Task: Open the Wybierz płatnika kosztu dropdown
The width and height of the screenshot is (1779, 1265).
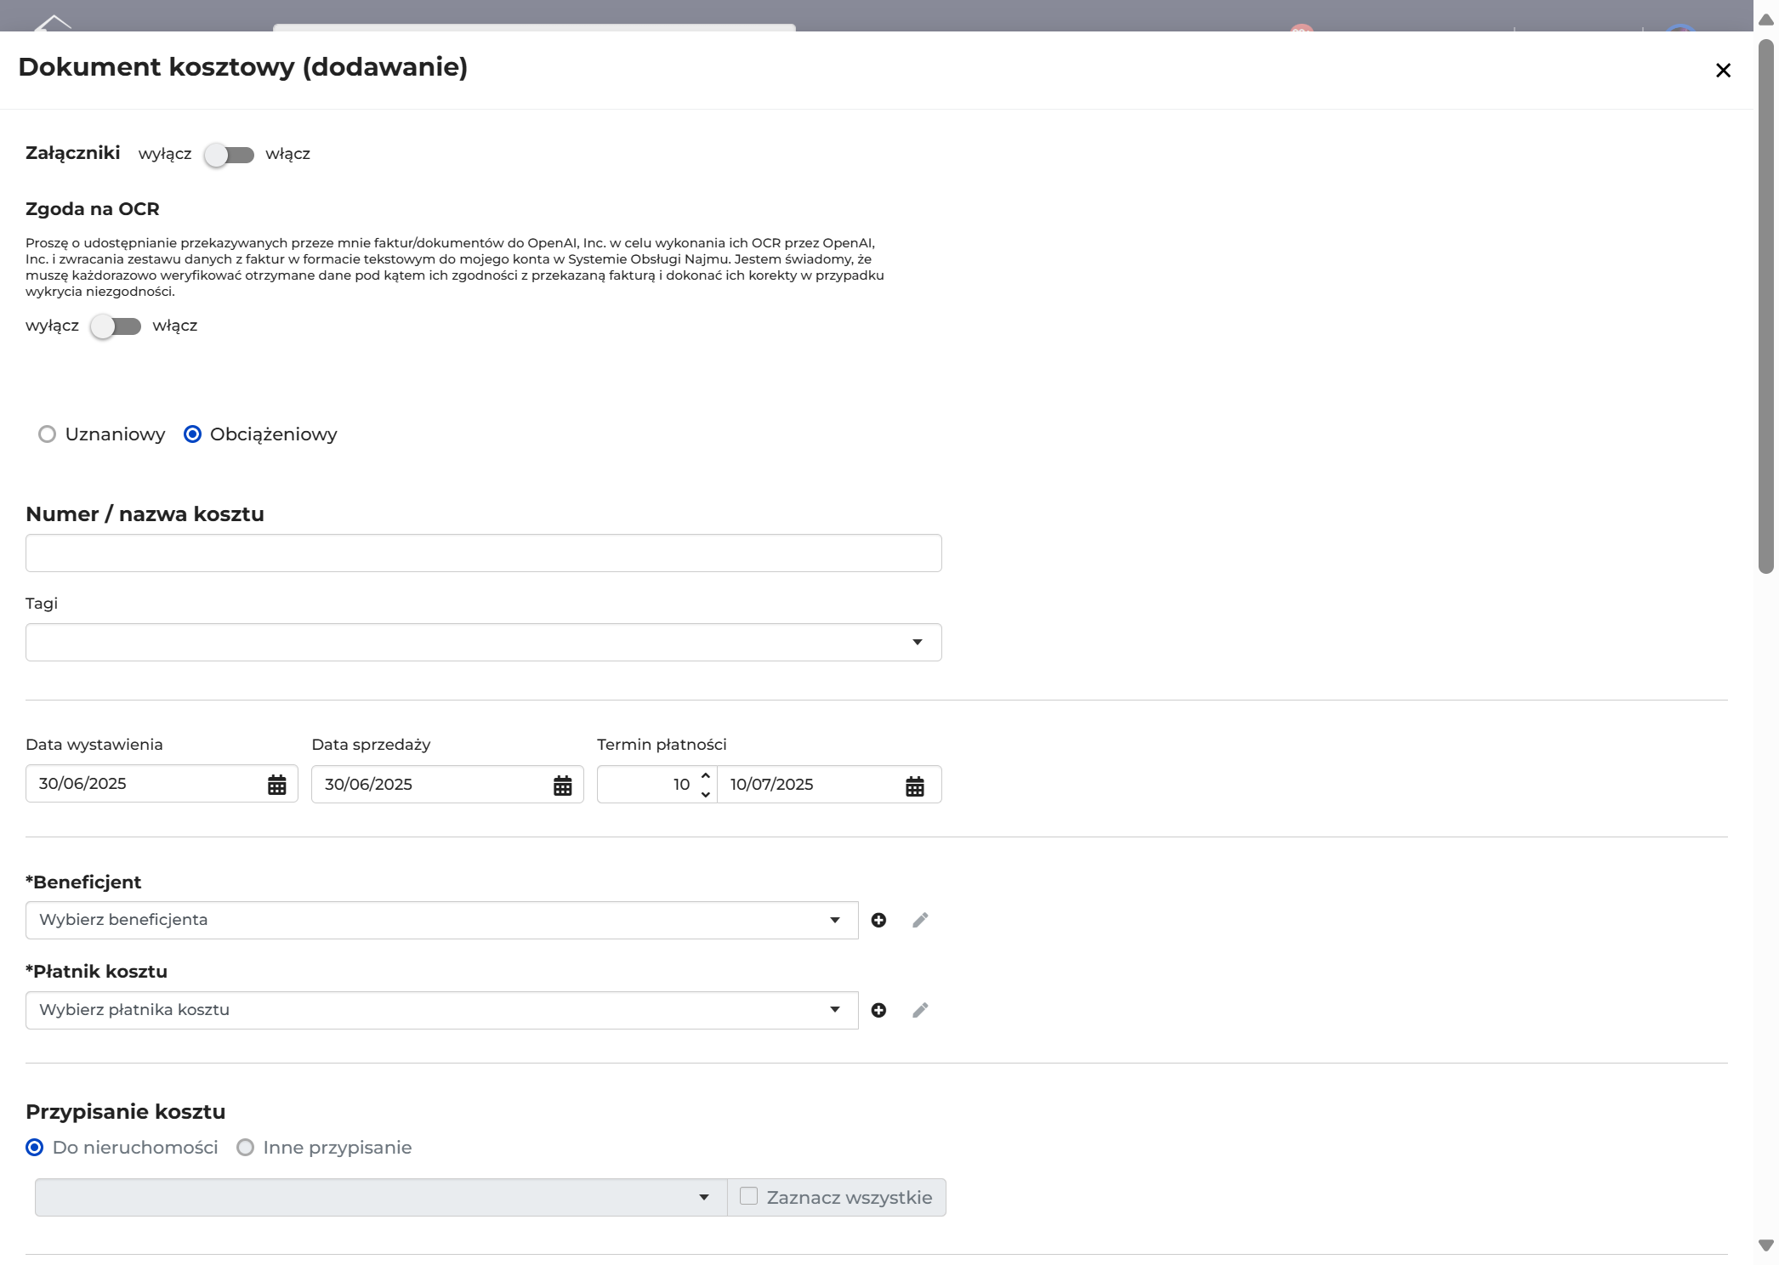Action: pyautogui.click(x=442, y=1010)
